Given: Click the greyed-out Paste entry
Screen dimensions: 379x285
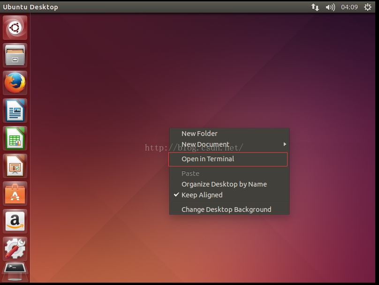Looking at the screenshot, I should click(x=229, y=173).
